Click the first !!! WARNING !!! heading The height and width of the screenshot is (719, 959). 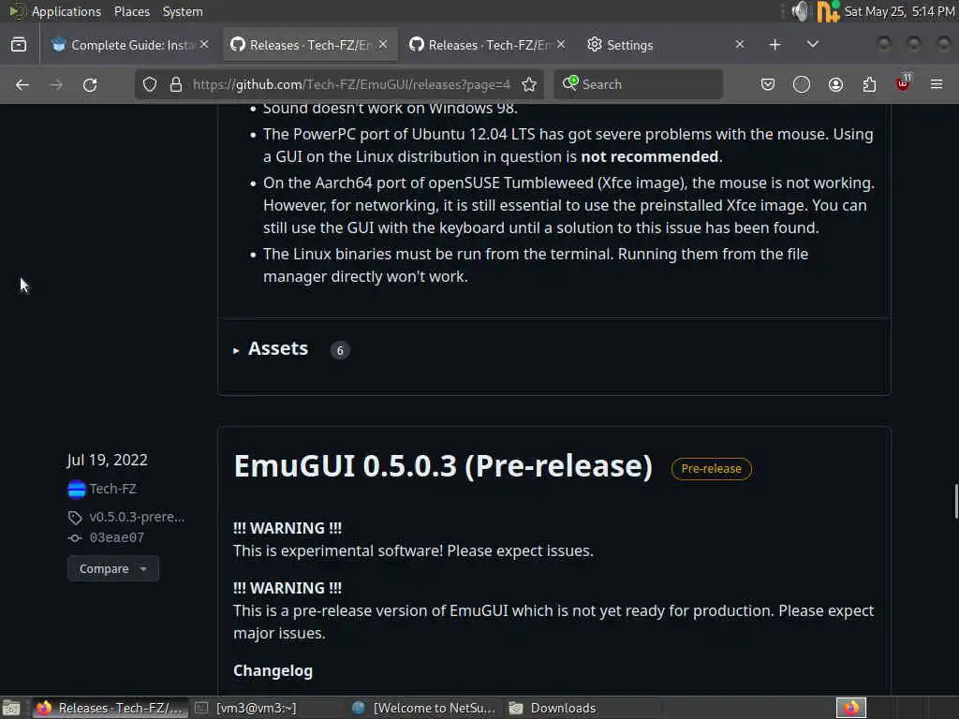288,528
